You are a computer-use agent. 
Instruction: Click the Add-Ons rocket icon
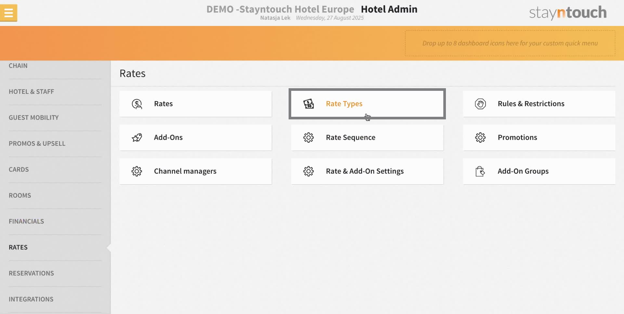tap(137, 138)
